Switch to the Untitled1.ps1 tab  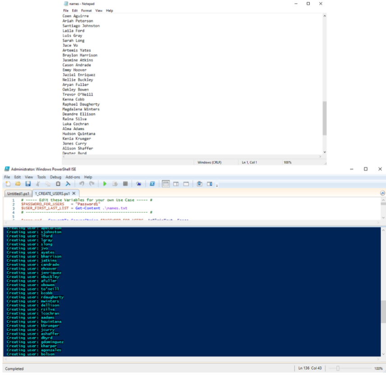click(18, 193)
